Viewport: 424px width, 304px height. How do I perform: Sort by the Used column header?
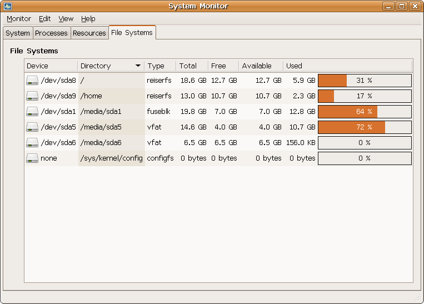pyautogui.click(x=348, y=66)
